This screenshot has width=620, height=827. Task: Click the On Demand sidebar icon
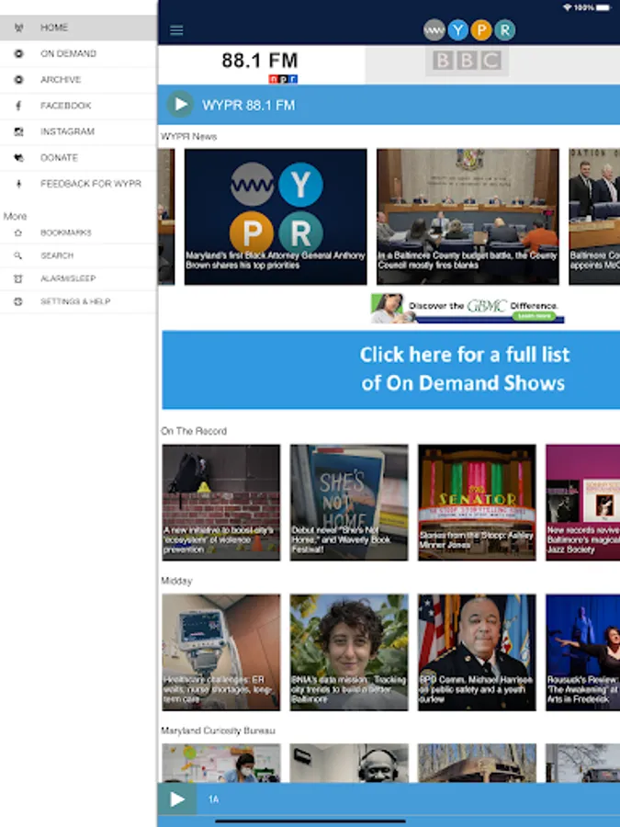tap(18, 53)
